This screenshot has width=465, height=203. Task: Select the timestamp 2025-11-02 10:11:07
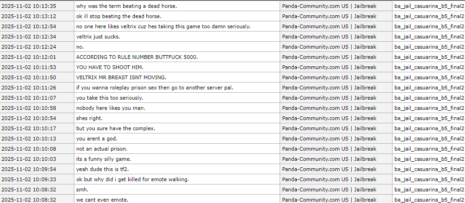29,98
